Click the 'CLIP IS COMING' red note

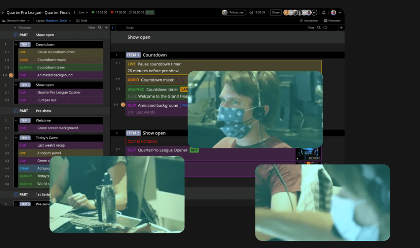coord(142,142)
